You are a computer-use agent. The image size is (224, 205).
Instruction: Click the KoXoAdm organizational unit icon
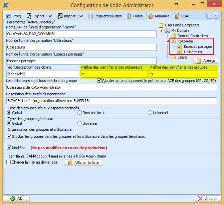173,41
